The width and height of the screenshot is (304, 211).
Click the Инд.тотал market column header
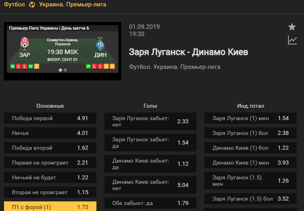pos(250,106)
